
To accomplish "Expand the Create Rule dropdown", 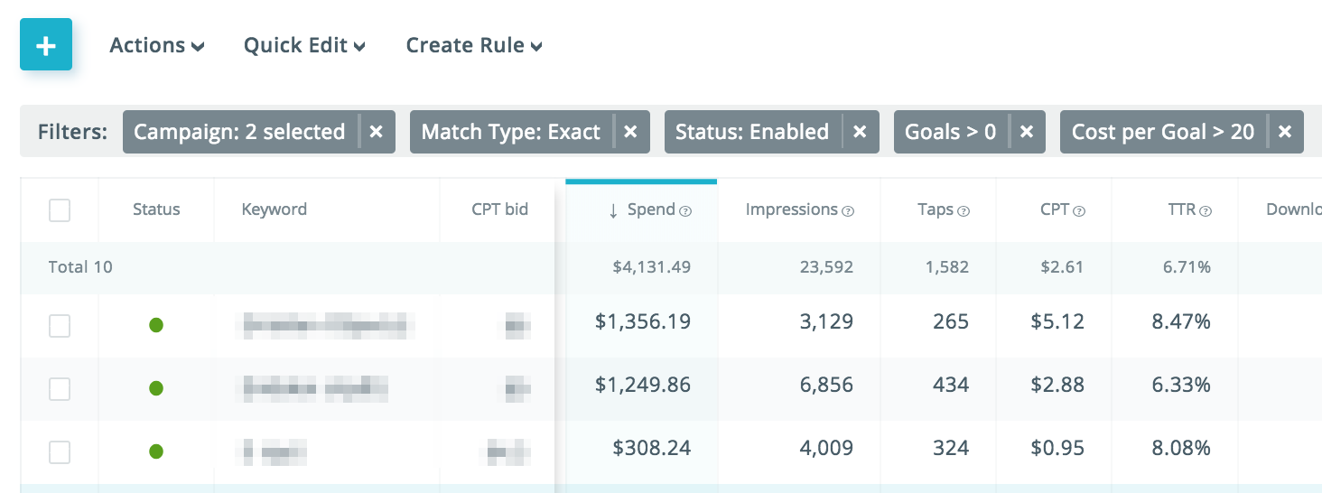I will click(x=474, y=46).
